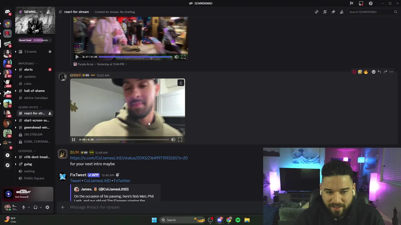
Task: Download crmnl's video attachment
Action: click(x=181, y=83)
